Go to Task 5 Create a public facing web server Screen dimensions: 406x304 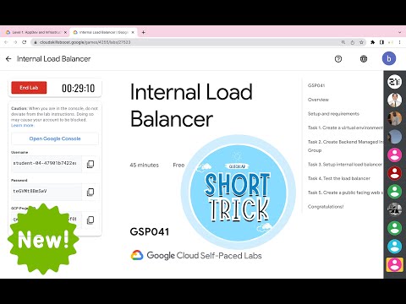pyautogui.click(x=345, y=193)
